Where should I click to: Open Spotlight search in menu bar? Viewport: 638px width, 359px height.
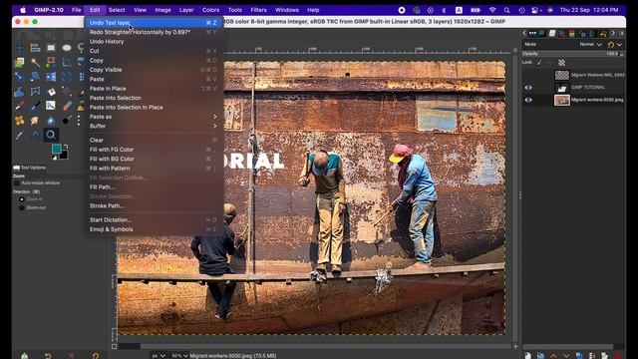(x=507, y=10)
